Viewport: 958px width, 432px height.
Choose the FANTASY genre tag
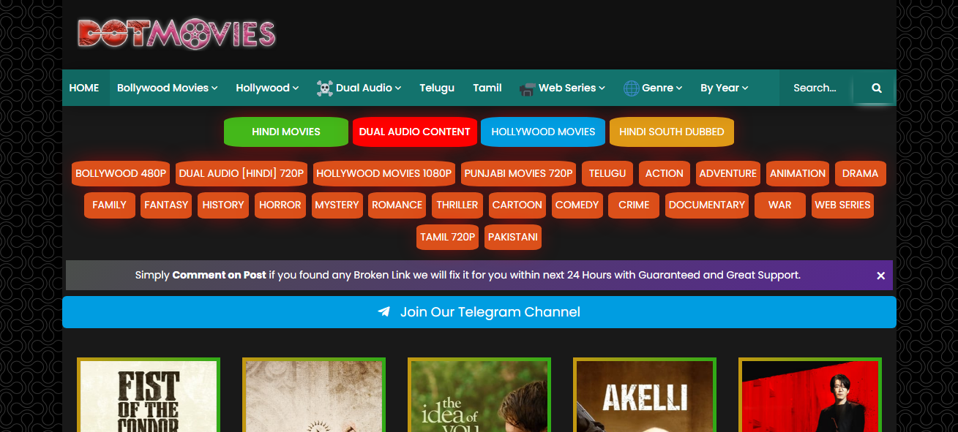coord(166,205)
